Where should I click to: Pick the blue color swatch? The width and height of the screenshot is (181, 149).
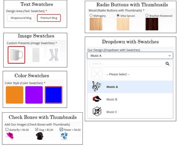(53, 95)
